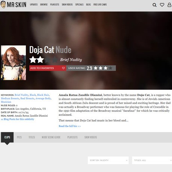Screen dimensions: 172x172
Task: Open the search magnifier icon
Action: [154, 5]
